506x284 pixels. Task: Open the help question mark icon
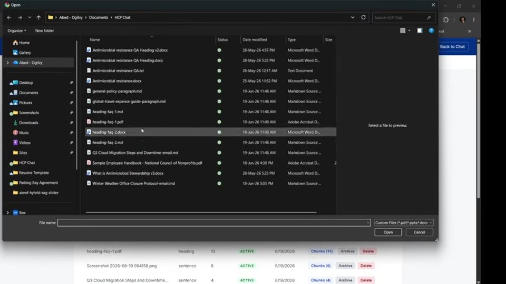[x=431, y=31]
